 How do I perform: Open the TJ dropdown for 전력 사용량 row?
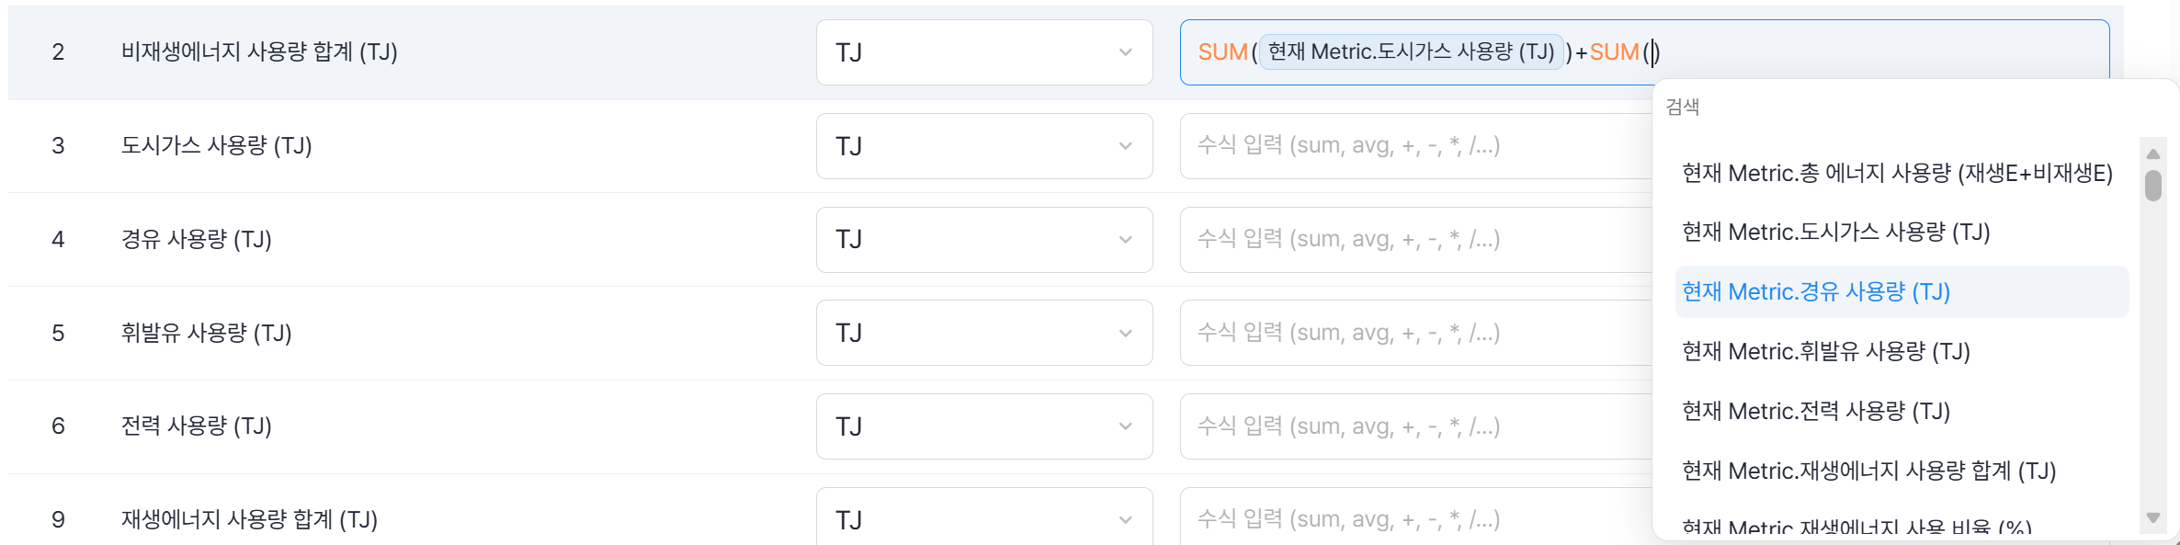point(983,426)
